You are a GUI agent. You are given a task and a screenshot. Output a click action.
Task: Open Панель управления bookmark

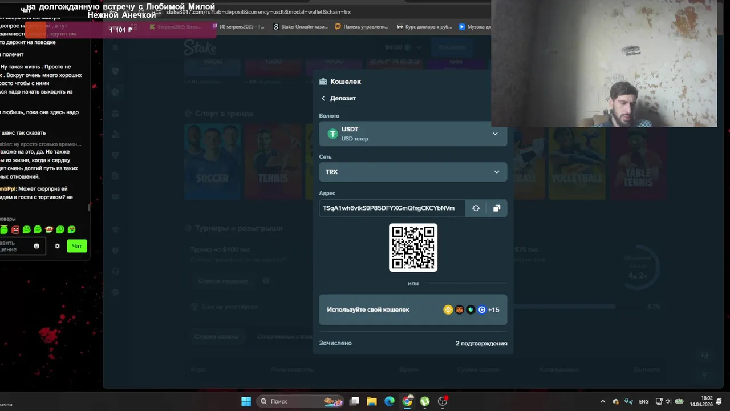point(362,26)
